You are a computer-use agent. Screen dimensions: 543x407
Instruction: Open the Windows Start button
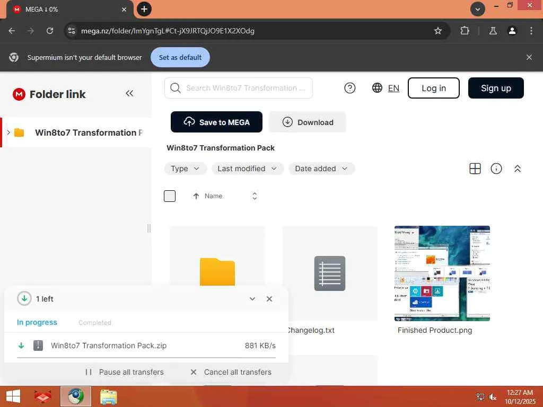point(13,396)
